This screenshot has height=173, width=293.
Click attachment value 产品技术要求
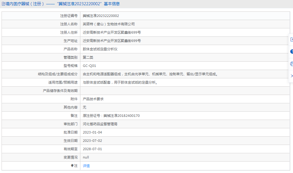(93, 99)
